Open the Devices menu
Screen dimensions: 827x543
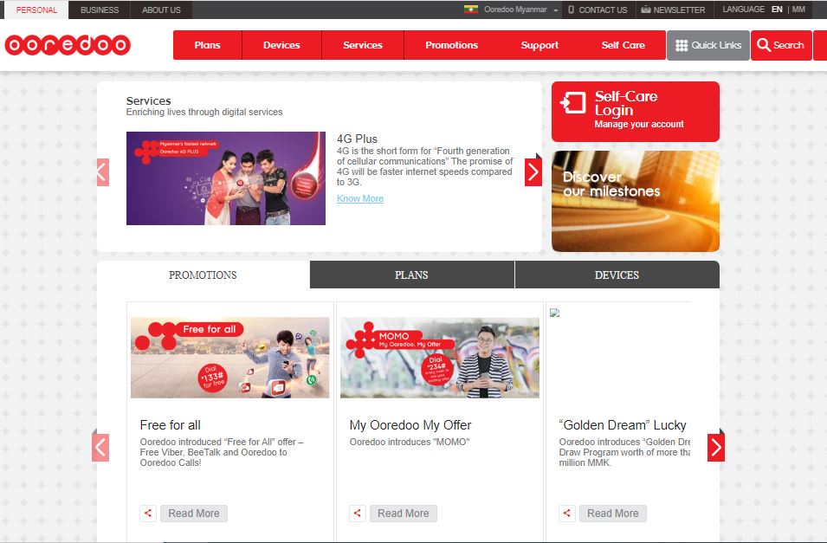pyautogui.click(x=281, y=45)
